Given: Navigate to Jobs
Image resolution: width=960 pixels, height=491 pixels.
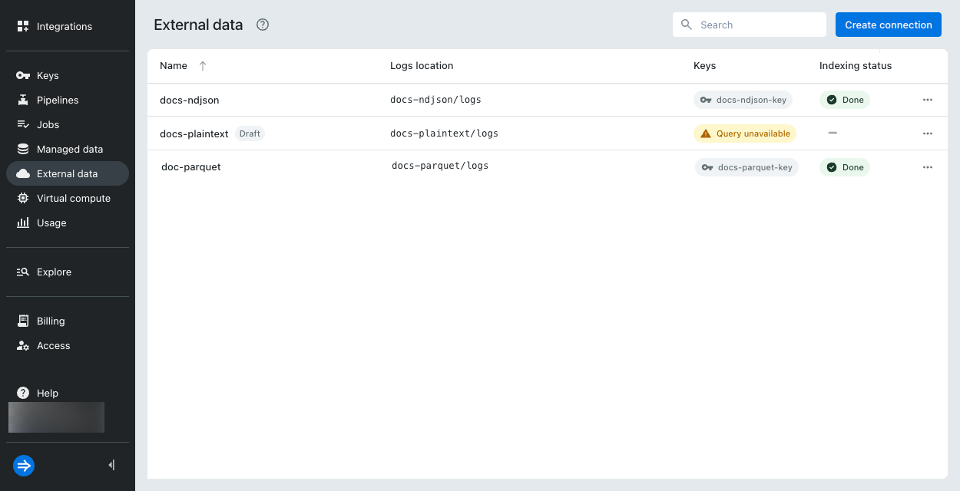Looking at the screenshot, I should point(68,124).
